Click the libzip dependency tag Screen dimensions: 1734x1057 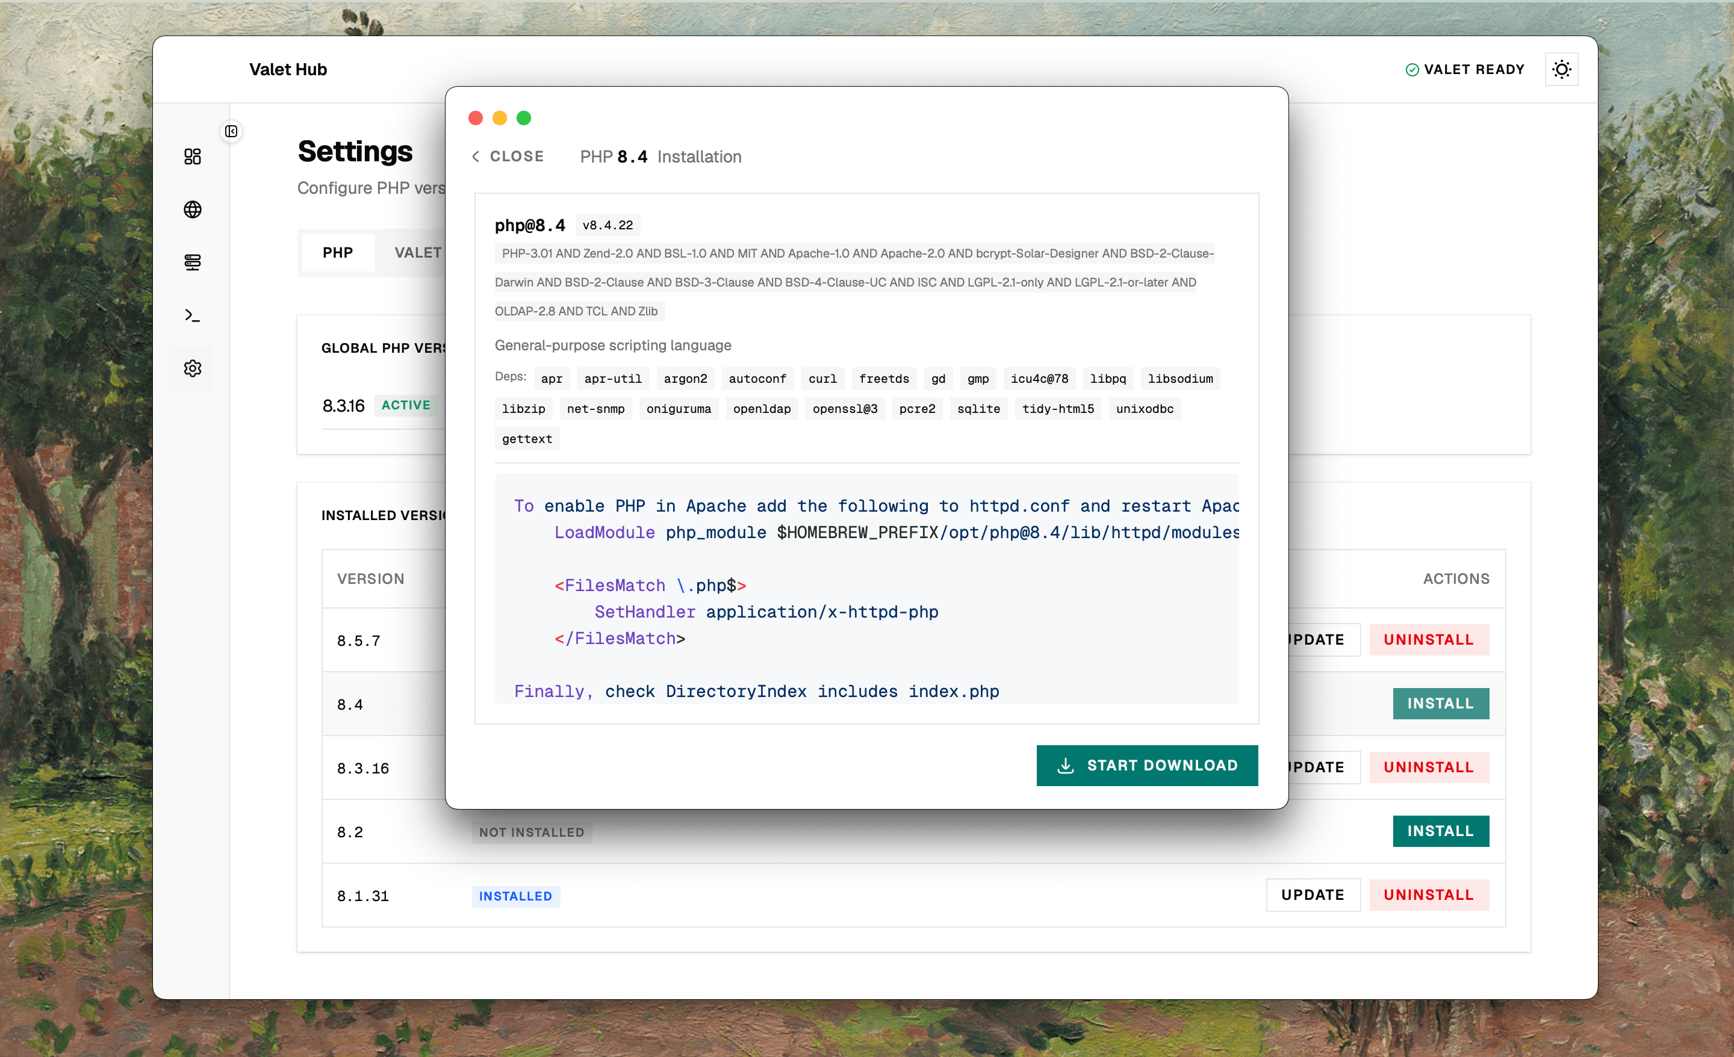coord(523,409)
